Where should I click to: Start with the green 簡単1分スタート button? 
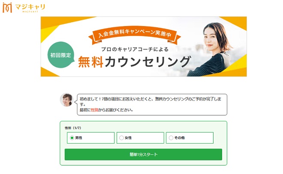143,154
